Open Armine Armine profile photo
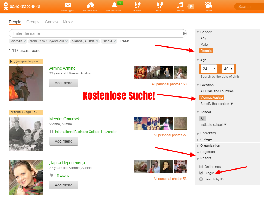Image resolution: width=264 pixels, height=197 pixels. pos(26,83)
